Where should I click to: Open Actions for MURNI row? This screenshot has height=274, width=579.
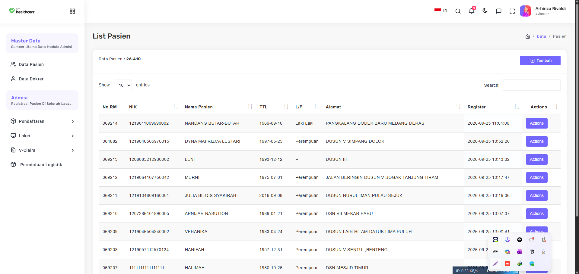point(537,177)
